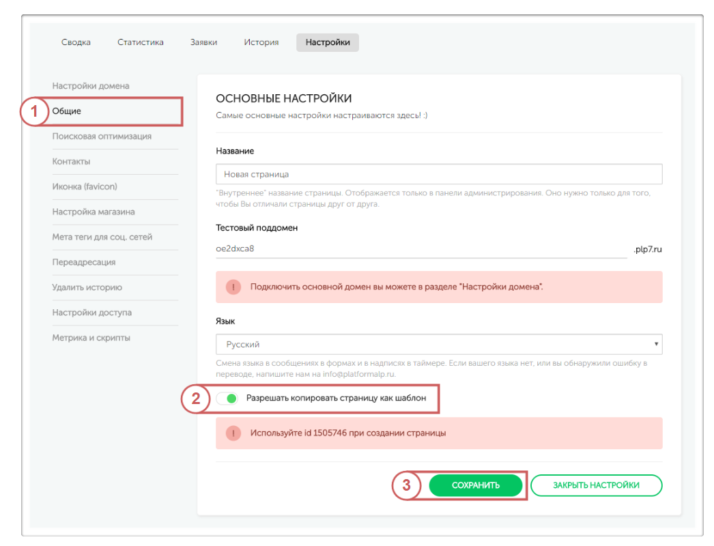This screenshot has height=546, width=714.
Task: Open Настройки домена in the sidebar
Action: click(91, 86)
